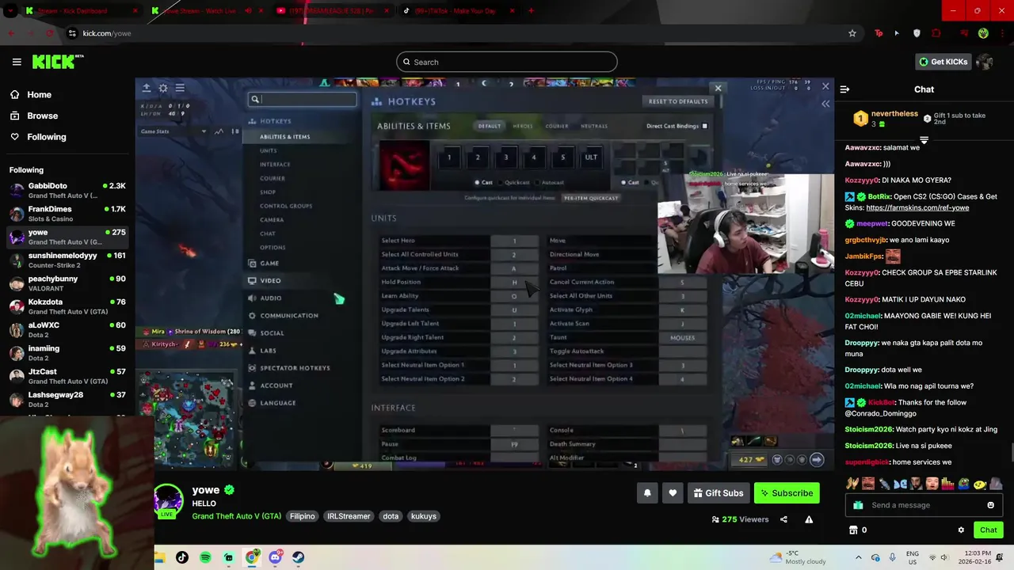Screen dimensions: 1014x570
Task: Open the farmskins.com/ref-yowe chat link
Action: (x=917, y=207)
